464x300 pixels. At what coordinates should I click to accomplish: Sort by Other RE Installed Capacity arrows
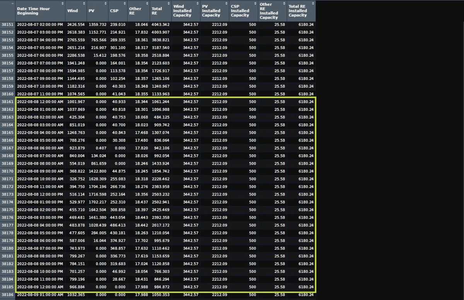point(285,3)
